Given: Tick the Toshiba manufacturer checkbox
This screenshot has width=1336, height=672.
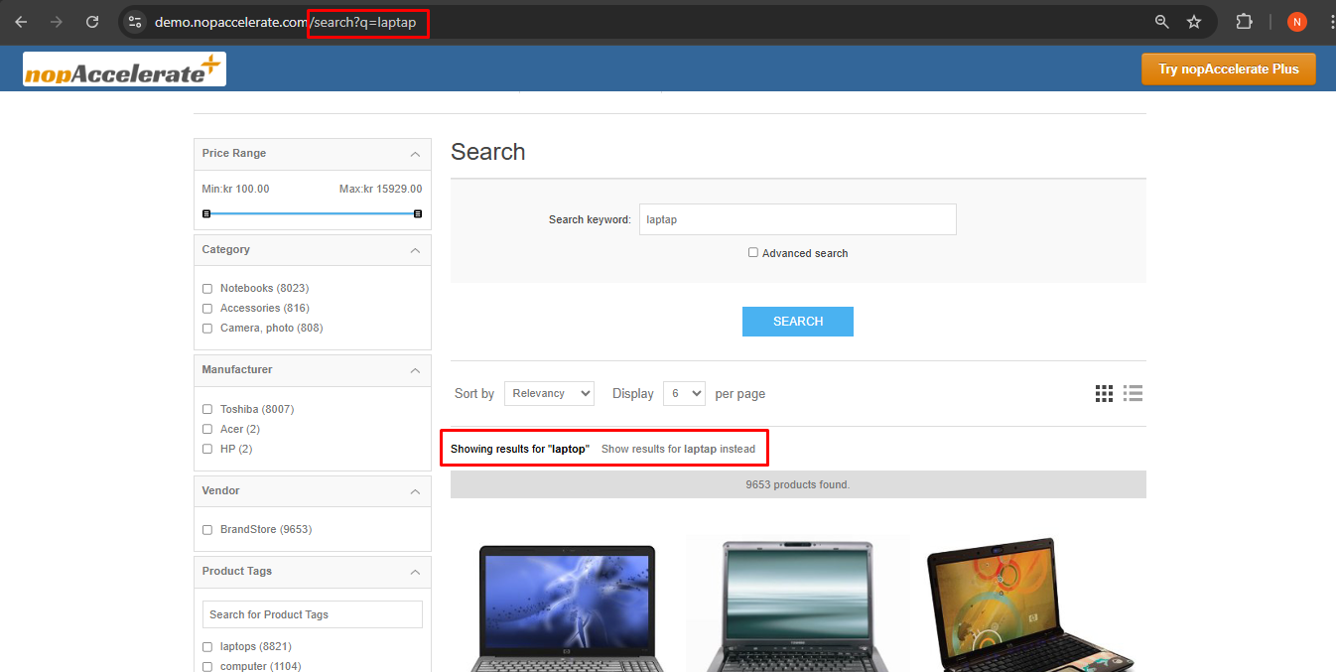Looking at the screenshot, I should pyautogui.click(x=207, y=409).
